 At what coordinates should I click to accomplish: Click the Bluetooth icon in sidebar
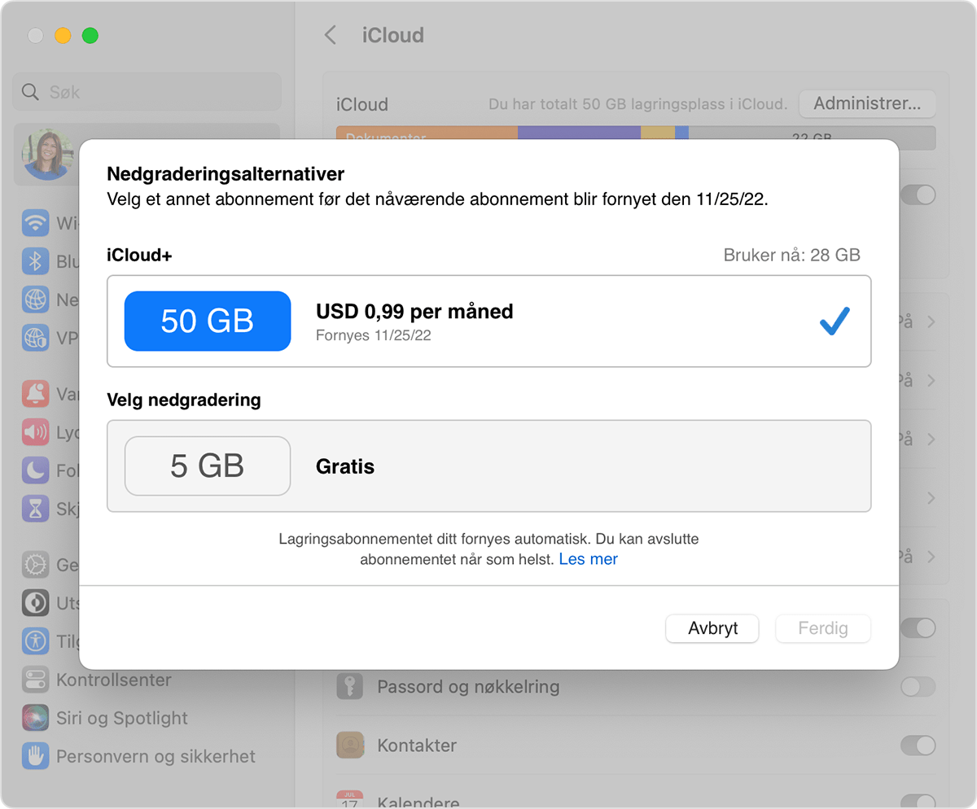point(36,261)
